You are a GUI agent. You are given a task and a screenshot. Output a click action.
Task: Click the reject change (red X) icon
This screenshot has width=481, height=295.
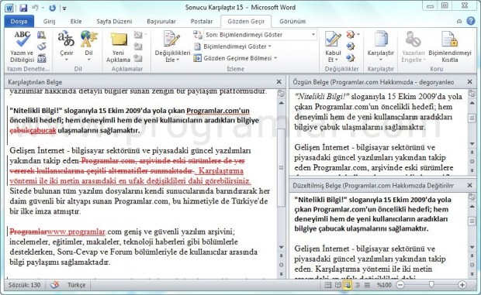[351, 34]
